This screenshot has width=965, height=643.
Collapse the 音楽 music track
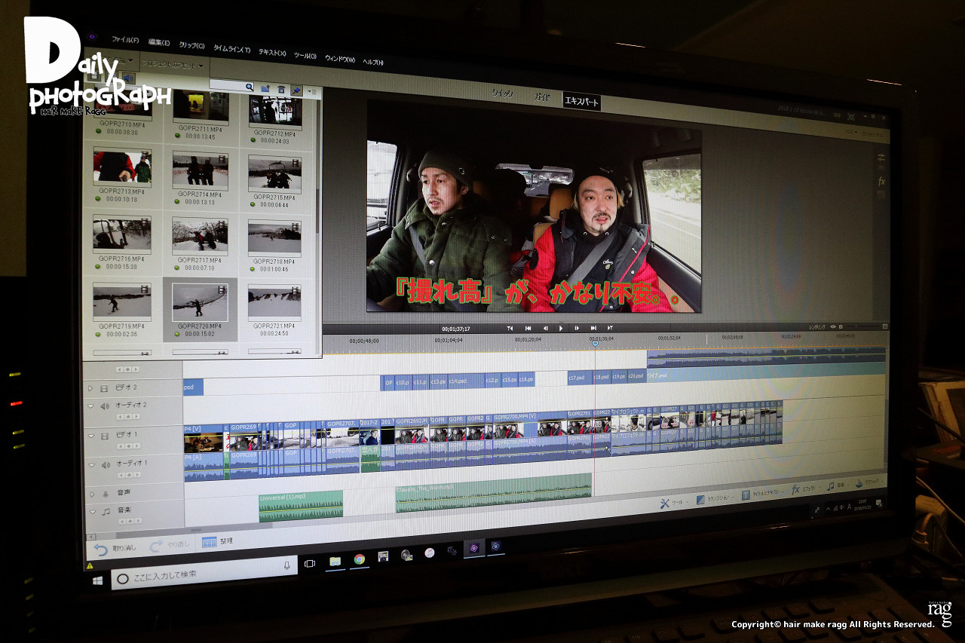pyautogui.click(x=91, y=511)
